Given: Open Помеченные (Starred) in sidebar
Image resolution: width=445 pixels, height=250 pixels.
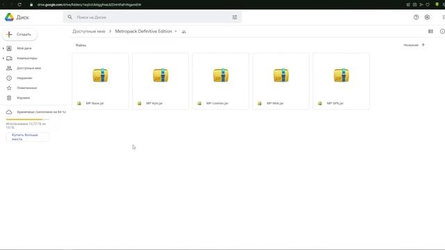Looking at the screenshot, I should pyautogui.click(x=26, y=88).
